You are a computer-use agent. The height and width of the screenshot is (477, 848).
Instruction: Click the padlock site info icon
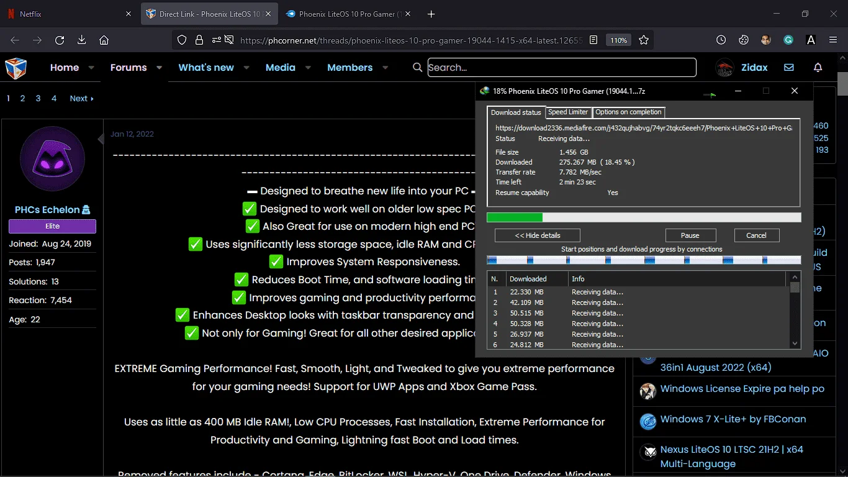(x=199, y=40)
